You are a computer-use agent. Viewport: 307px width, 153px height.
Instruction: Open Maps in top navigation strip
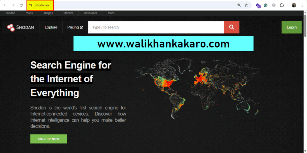pos(29,13)
